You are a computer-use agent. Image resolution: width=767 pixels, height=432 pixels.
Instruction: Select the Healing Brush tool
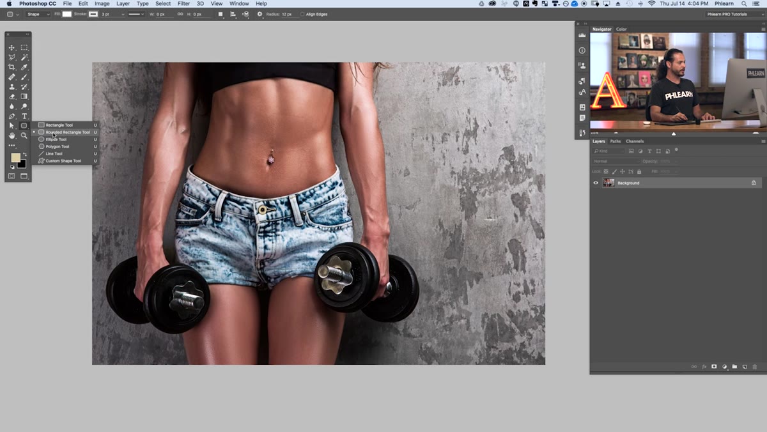12,77
